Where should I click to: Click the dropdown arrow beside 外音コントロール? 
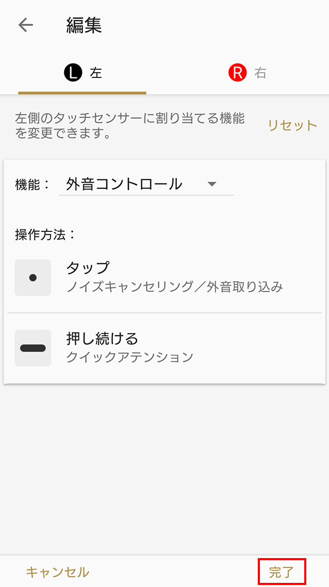coord(211,184)
